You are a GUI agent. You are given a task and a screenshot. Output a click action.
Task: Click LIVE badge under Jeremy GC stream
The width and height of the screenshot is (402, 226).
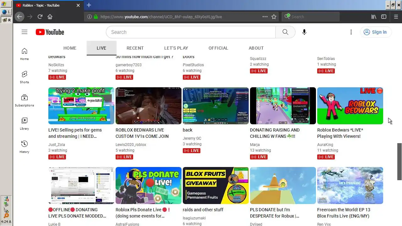(192, 151)
